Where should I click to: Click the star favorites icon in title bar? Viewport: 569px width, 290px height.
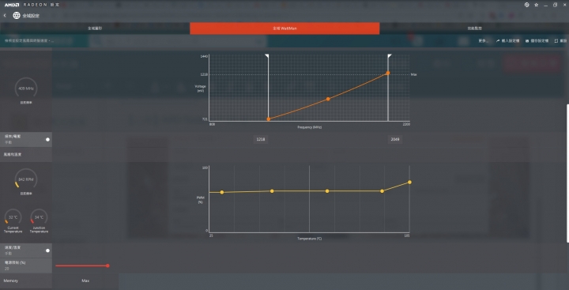click(x=537, y=5)
